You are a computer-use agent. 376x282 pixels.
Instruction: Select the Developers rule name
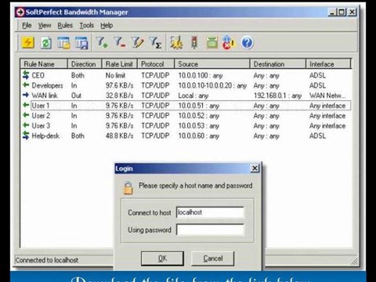47,85
